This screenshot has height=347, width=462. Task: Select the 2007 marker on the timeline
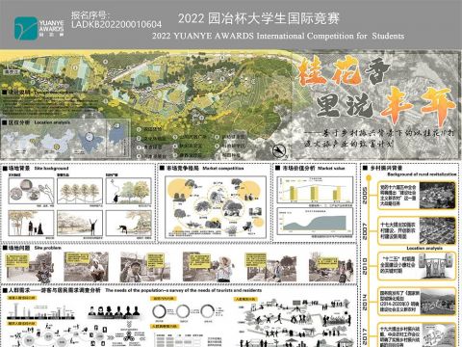[365, 231]
